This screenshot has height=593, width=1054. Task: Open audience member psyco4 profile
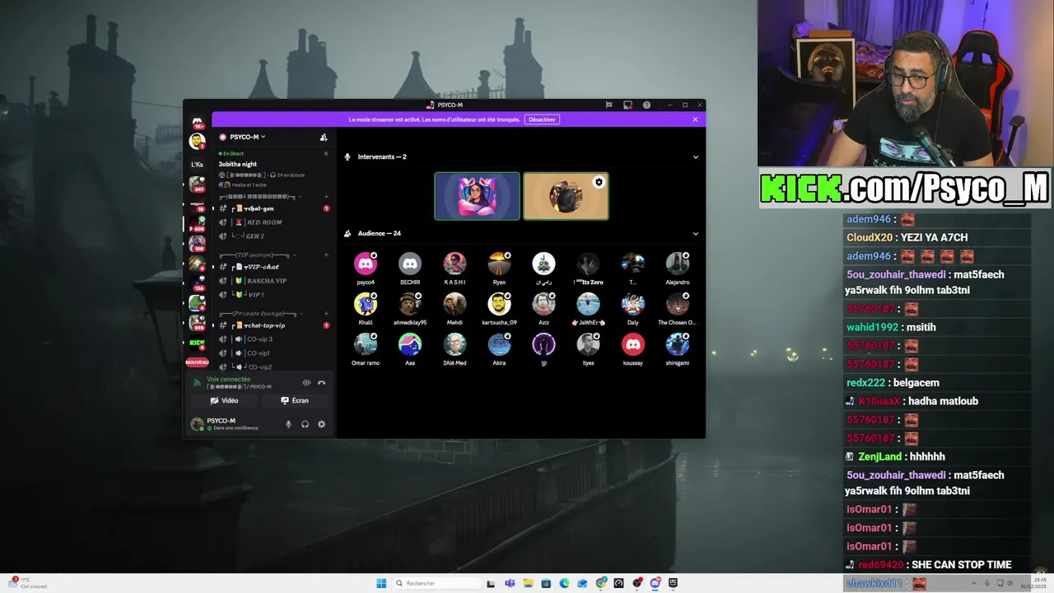(x=366, y=268)
